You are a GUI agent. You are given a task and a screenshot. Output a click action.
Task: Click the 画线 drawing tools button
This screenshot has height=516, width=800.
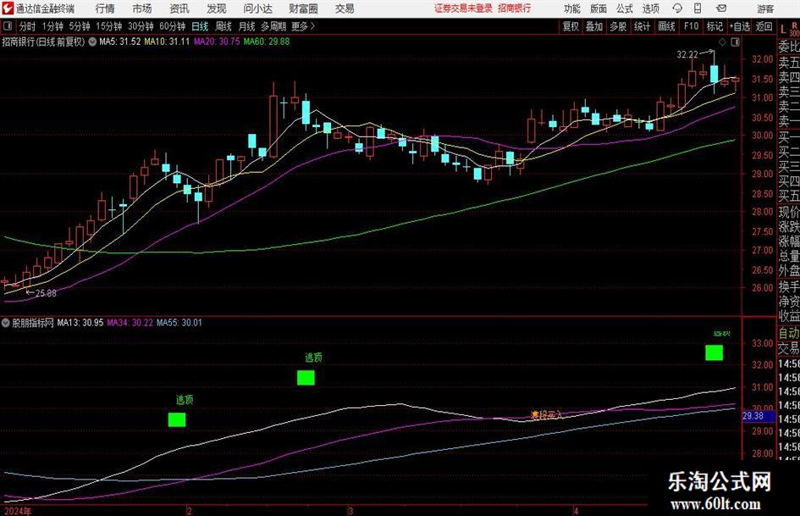click(666, 26)
